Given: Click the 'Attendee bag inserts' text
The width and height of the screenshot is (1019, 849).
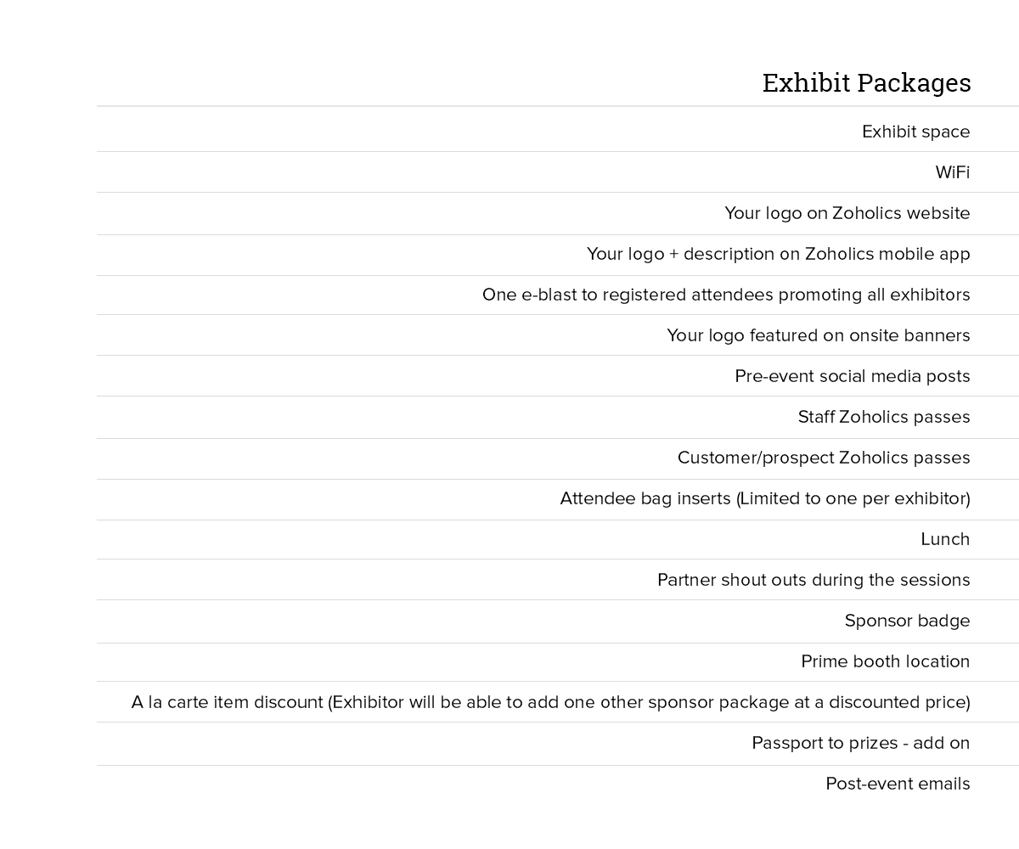Looking at the screenshot, I should [x=645, y=498].
